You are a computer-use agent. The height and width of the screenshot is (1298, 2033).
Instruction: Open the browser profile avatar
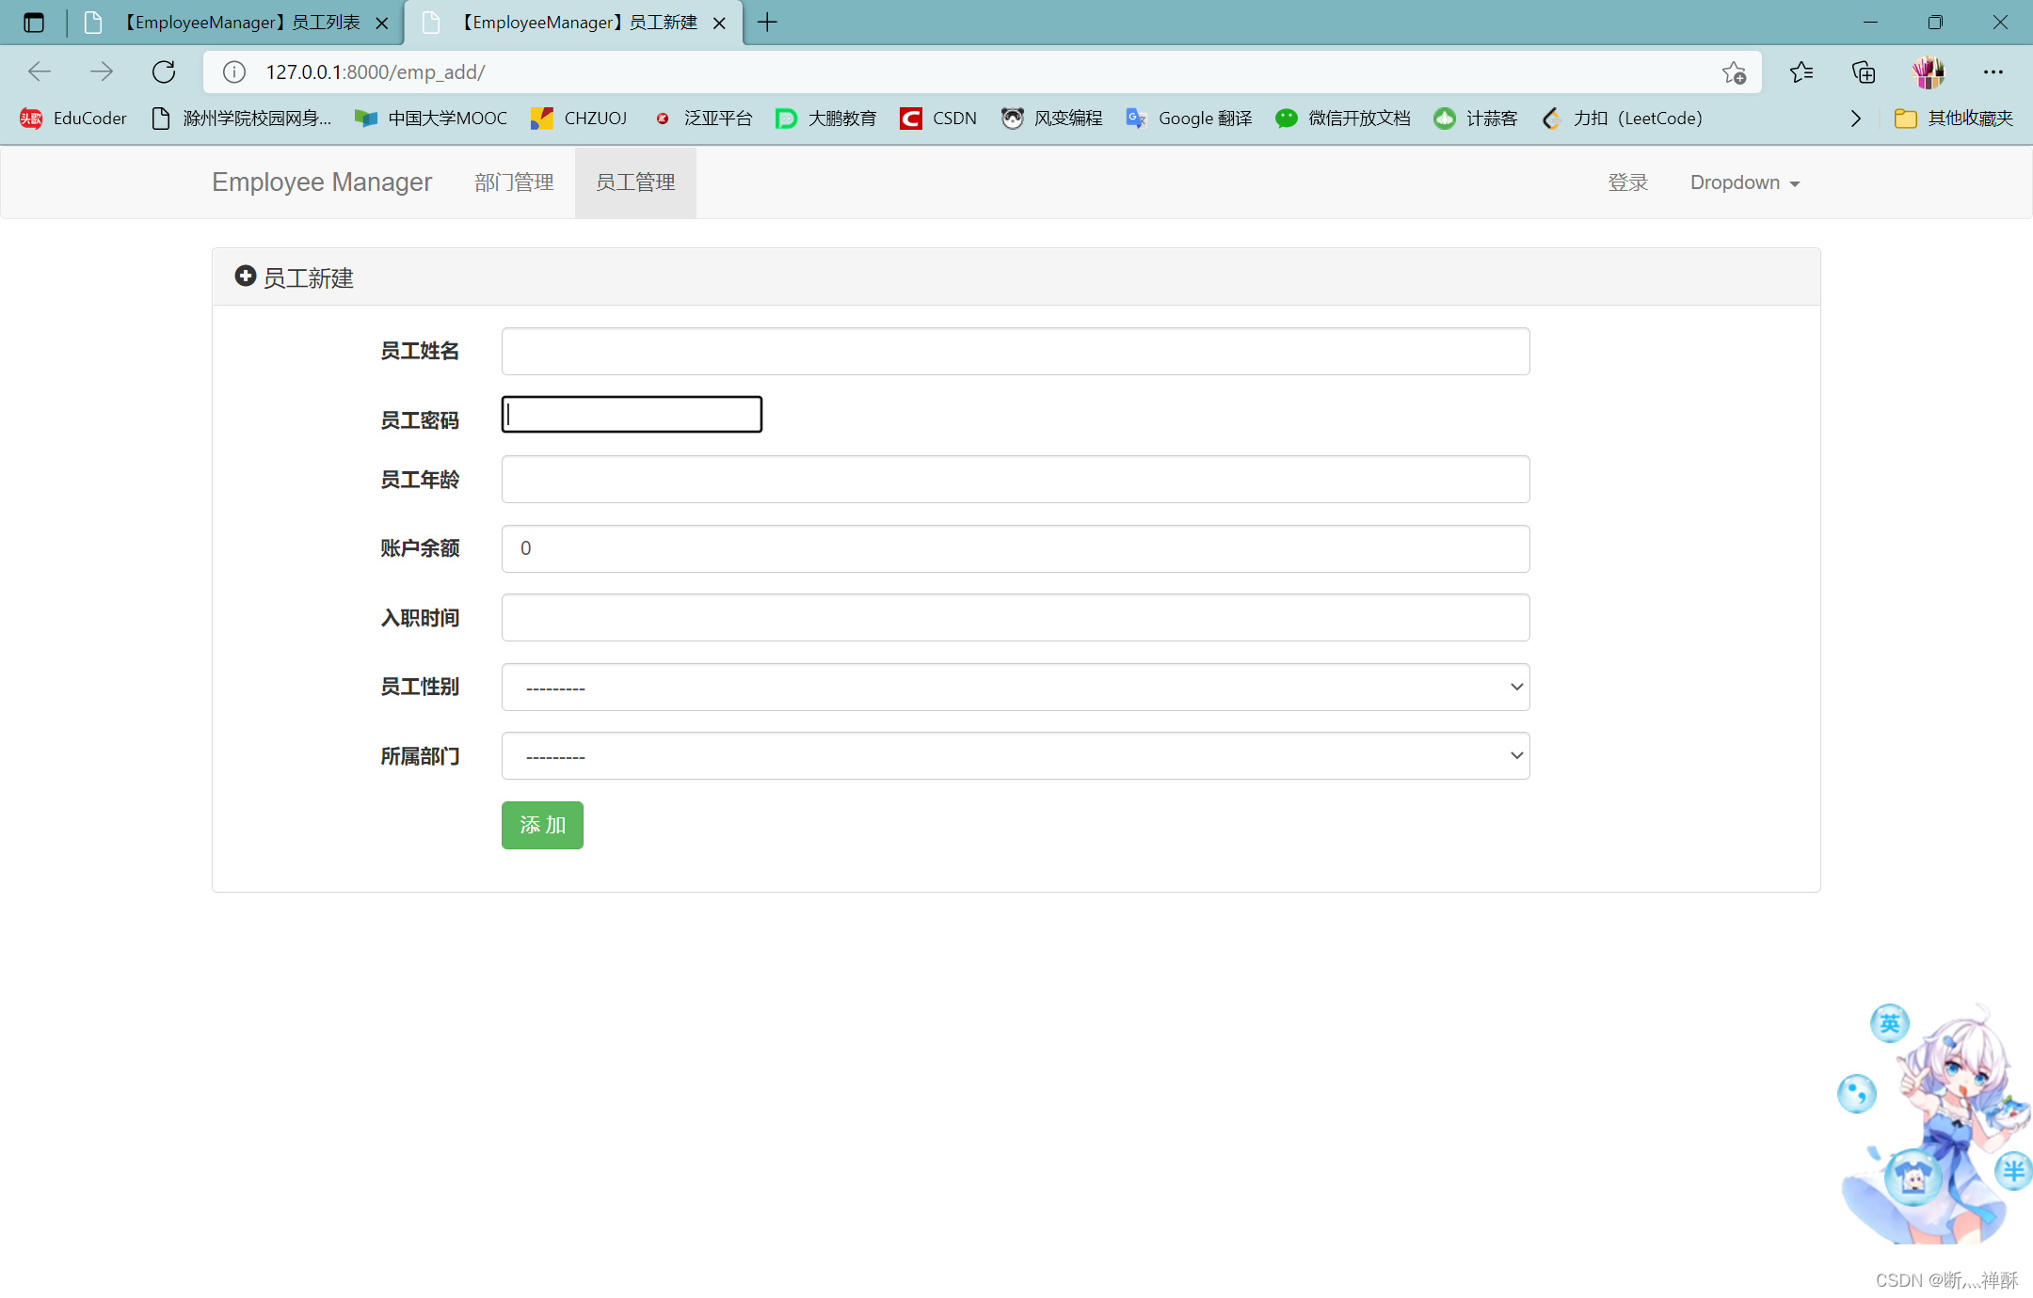click(x=1928, y=71)
